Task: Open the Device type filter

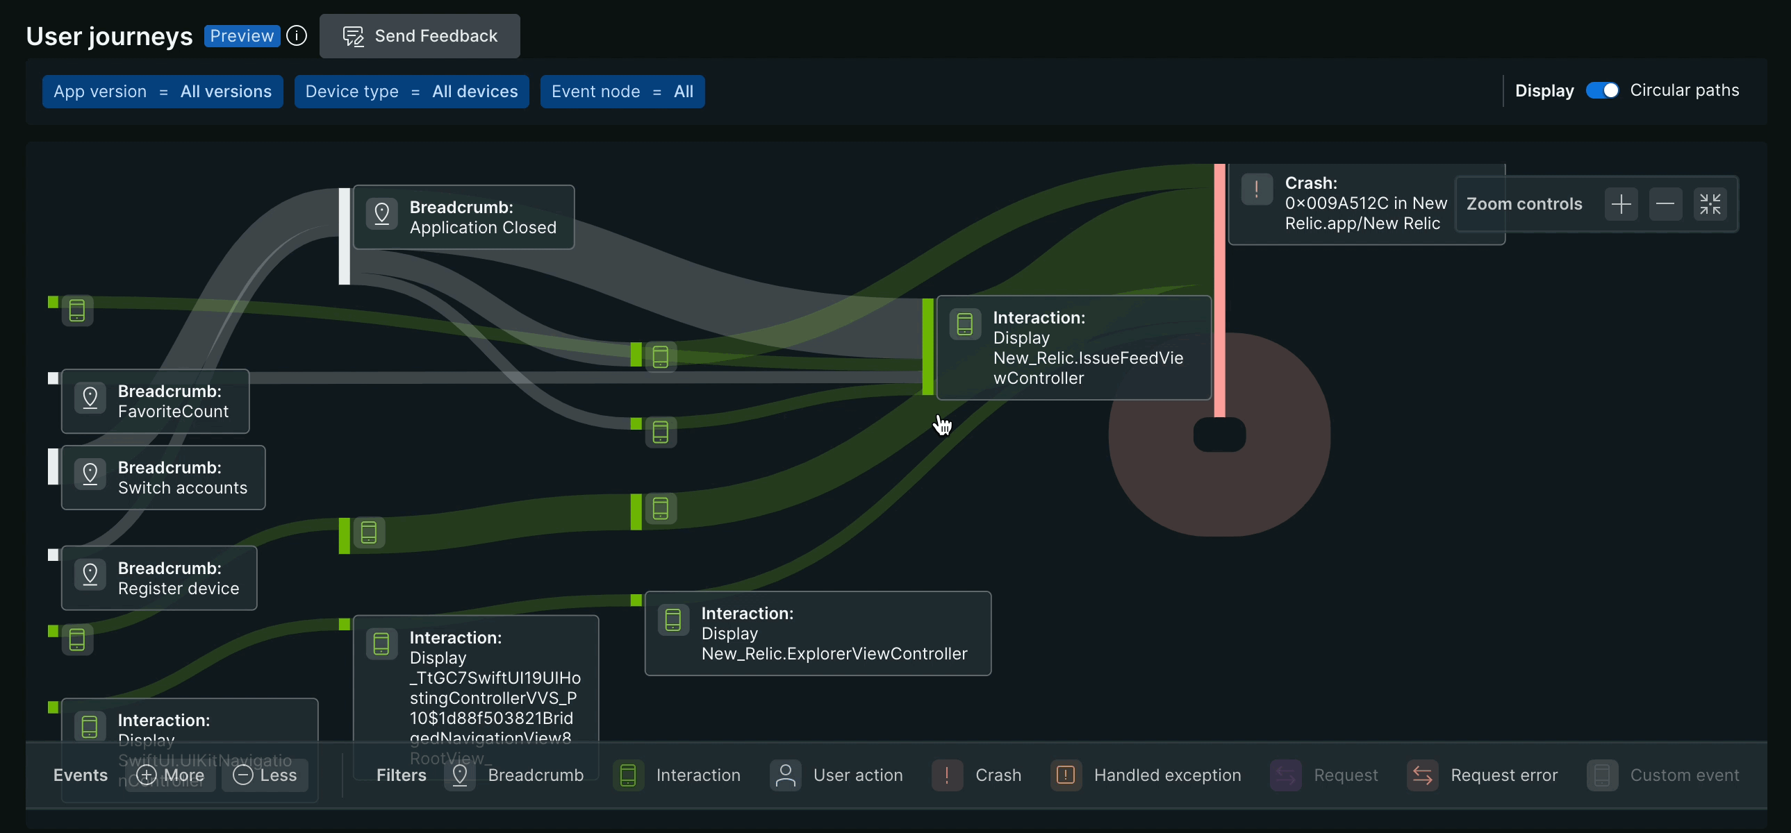Action: pyautogui.click(x=411, y=91)
